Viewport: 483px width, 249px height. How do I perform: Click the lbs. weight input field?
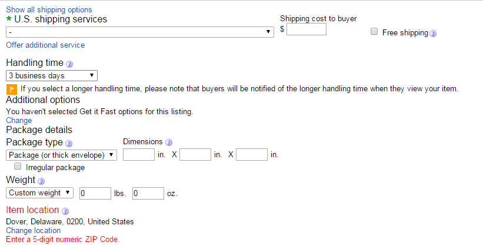click(95, 193)
